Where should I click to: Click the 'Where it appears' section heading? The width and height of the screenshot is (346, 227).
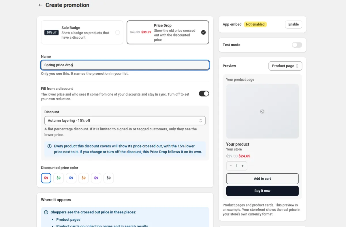click(x=56, y=200)
